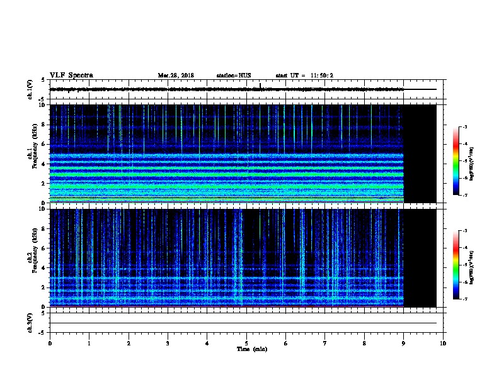
Task: Click time axis tick label "2"
Action: [x=129, y=343]
